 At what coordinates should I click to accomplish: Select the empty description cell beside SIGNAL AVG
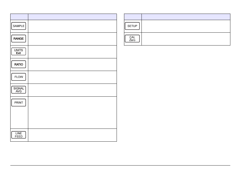72,90
